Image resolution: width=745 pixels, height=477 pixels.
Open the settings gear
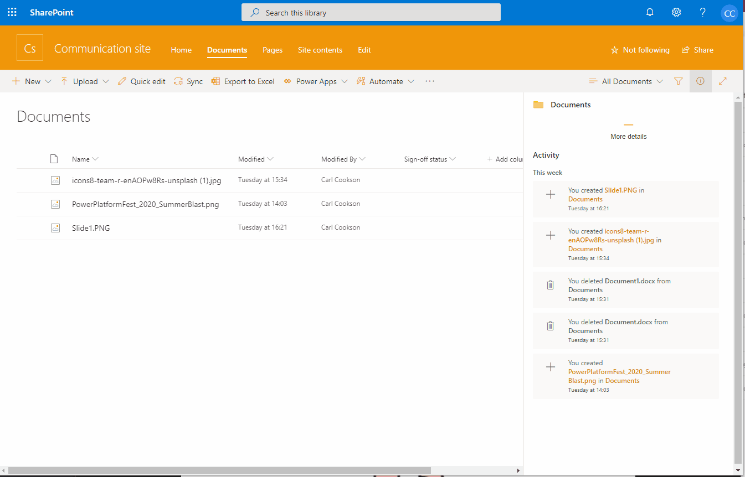(x=676, y=12)
